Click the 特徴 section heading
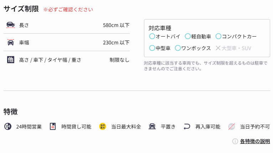 [x=11, y=111]
